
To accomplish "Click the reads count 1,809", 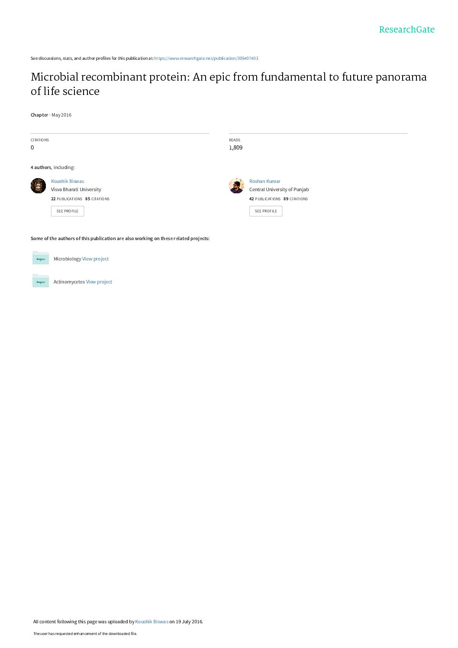I will tap(235, 147).
